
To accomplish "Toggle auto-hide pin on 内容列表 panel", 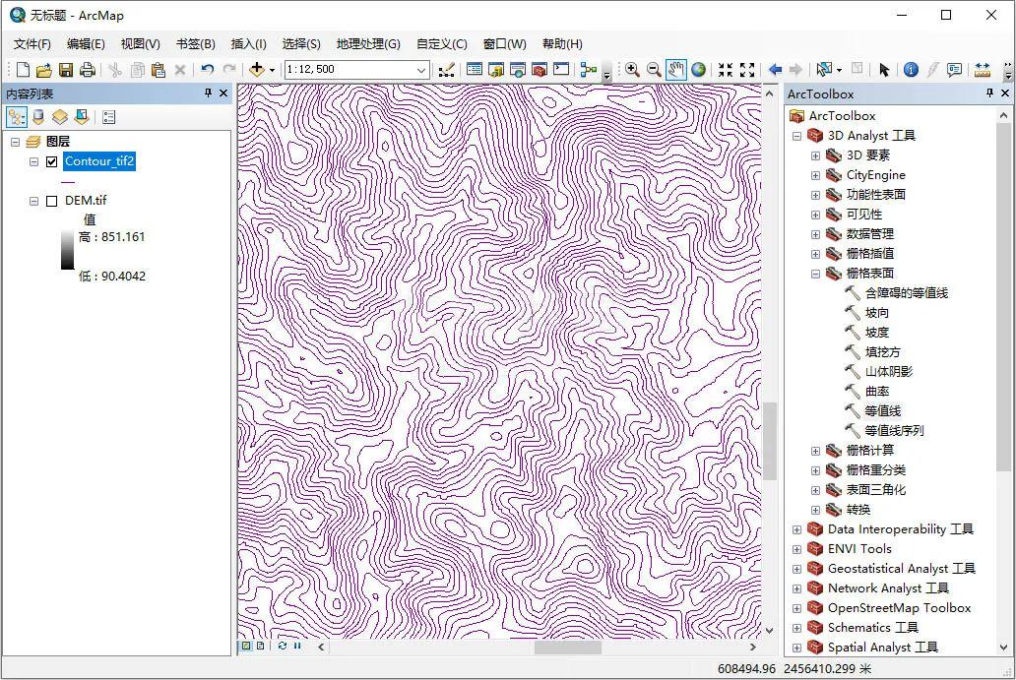I will pos(207,93).
